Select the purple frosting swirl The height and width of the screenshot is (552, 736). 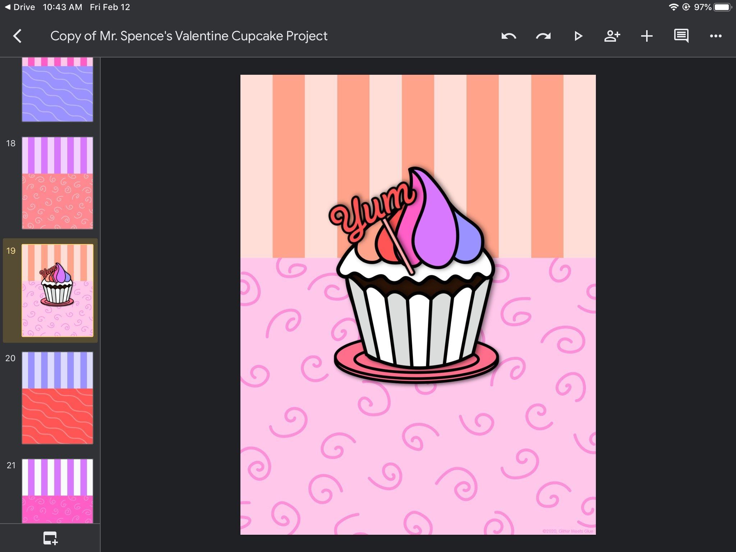tap(435, 230)
